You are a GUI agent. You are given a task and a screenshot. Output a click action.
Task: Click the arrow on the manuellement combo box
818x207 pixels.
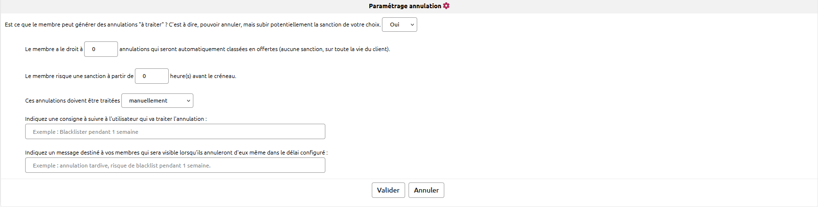click(188, 101)
